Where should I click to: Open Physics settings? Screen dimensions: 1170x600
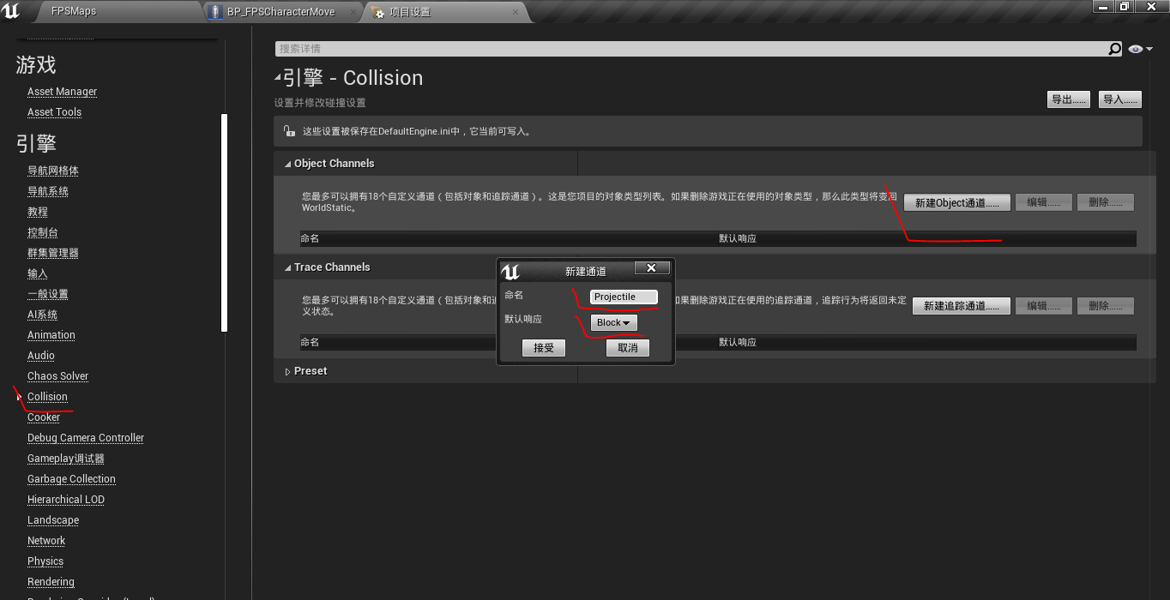coord(45,561)
